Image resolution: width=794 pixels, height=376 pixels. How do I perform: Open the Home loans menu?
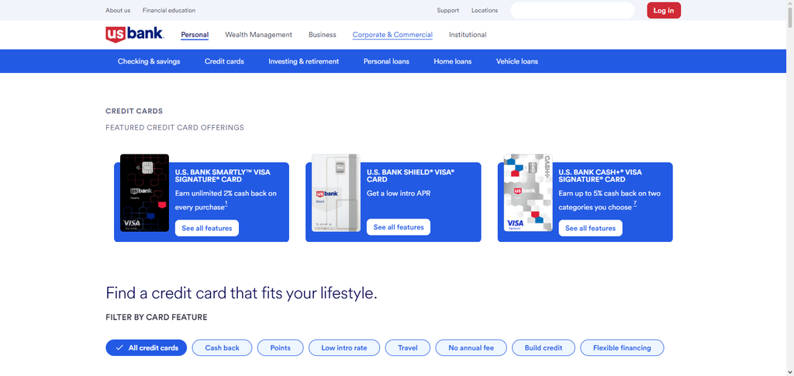452,61
